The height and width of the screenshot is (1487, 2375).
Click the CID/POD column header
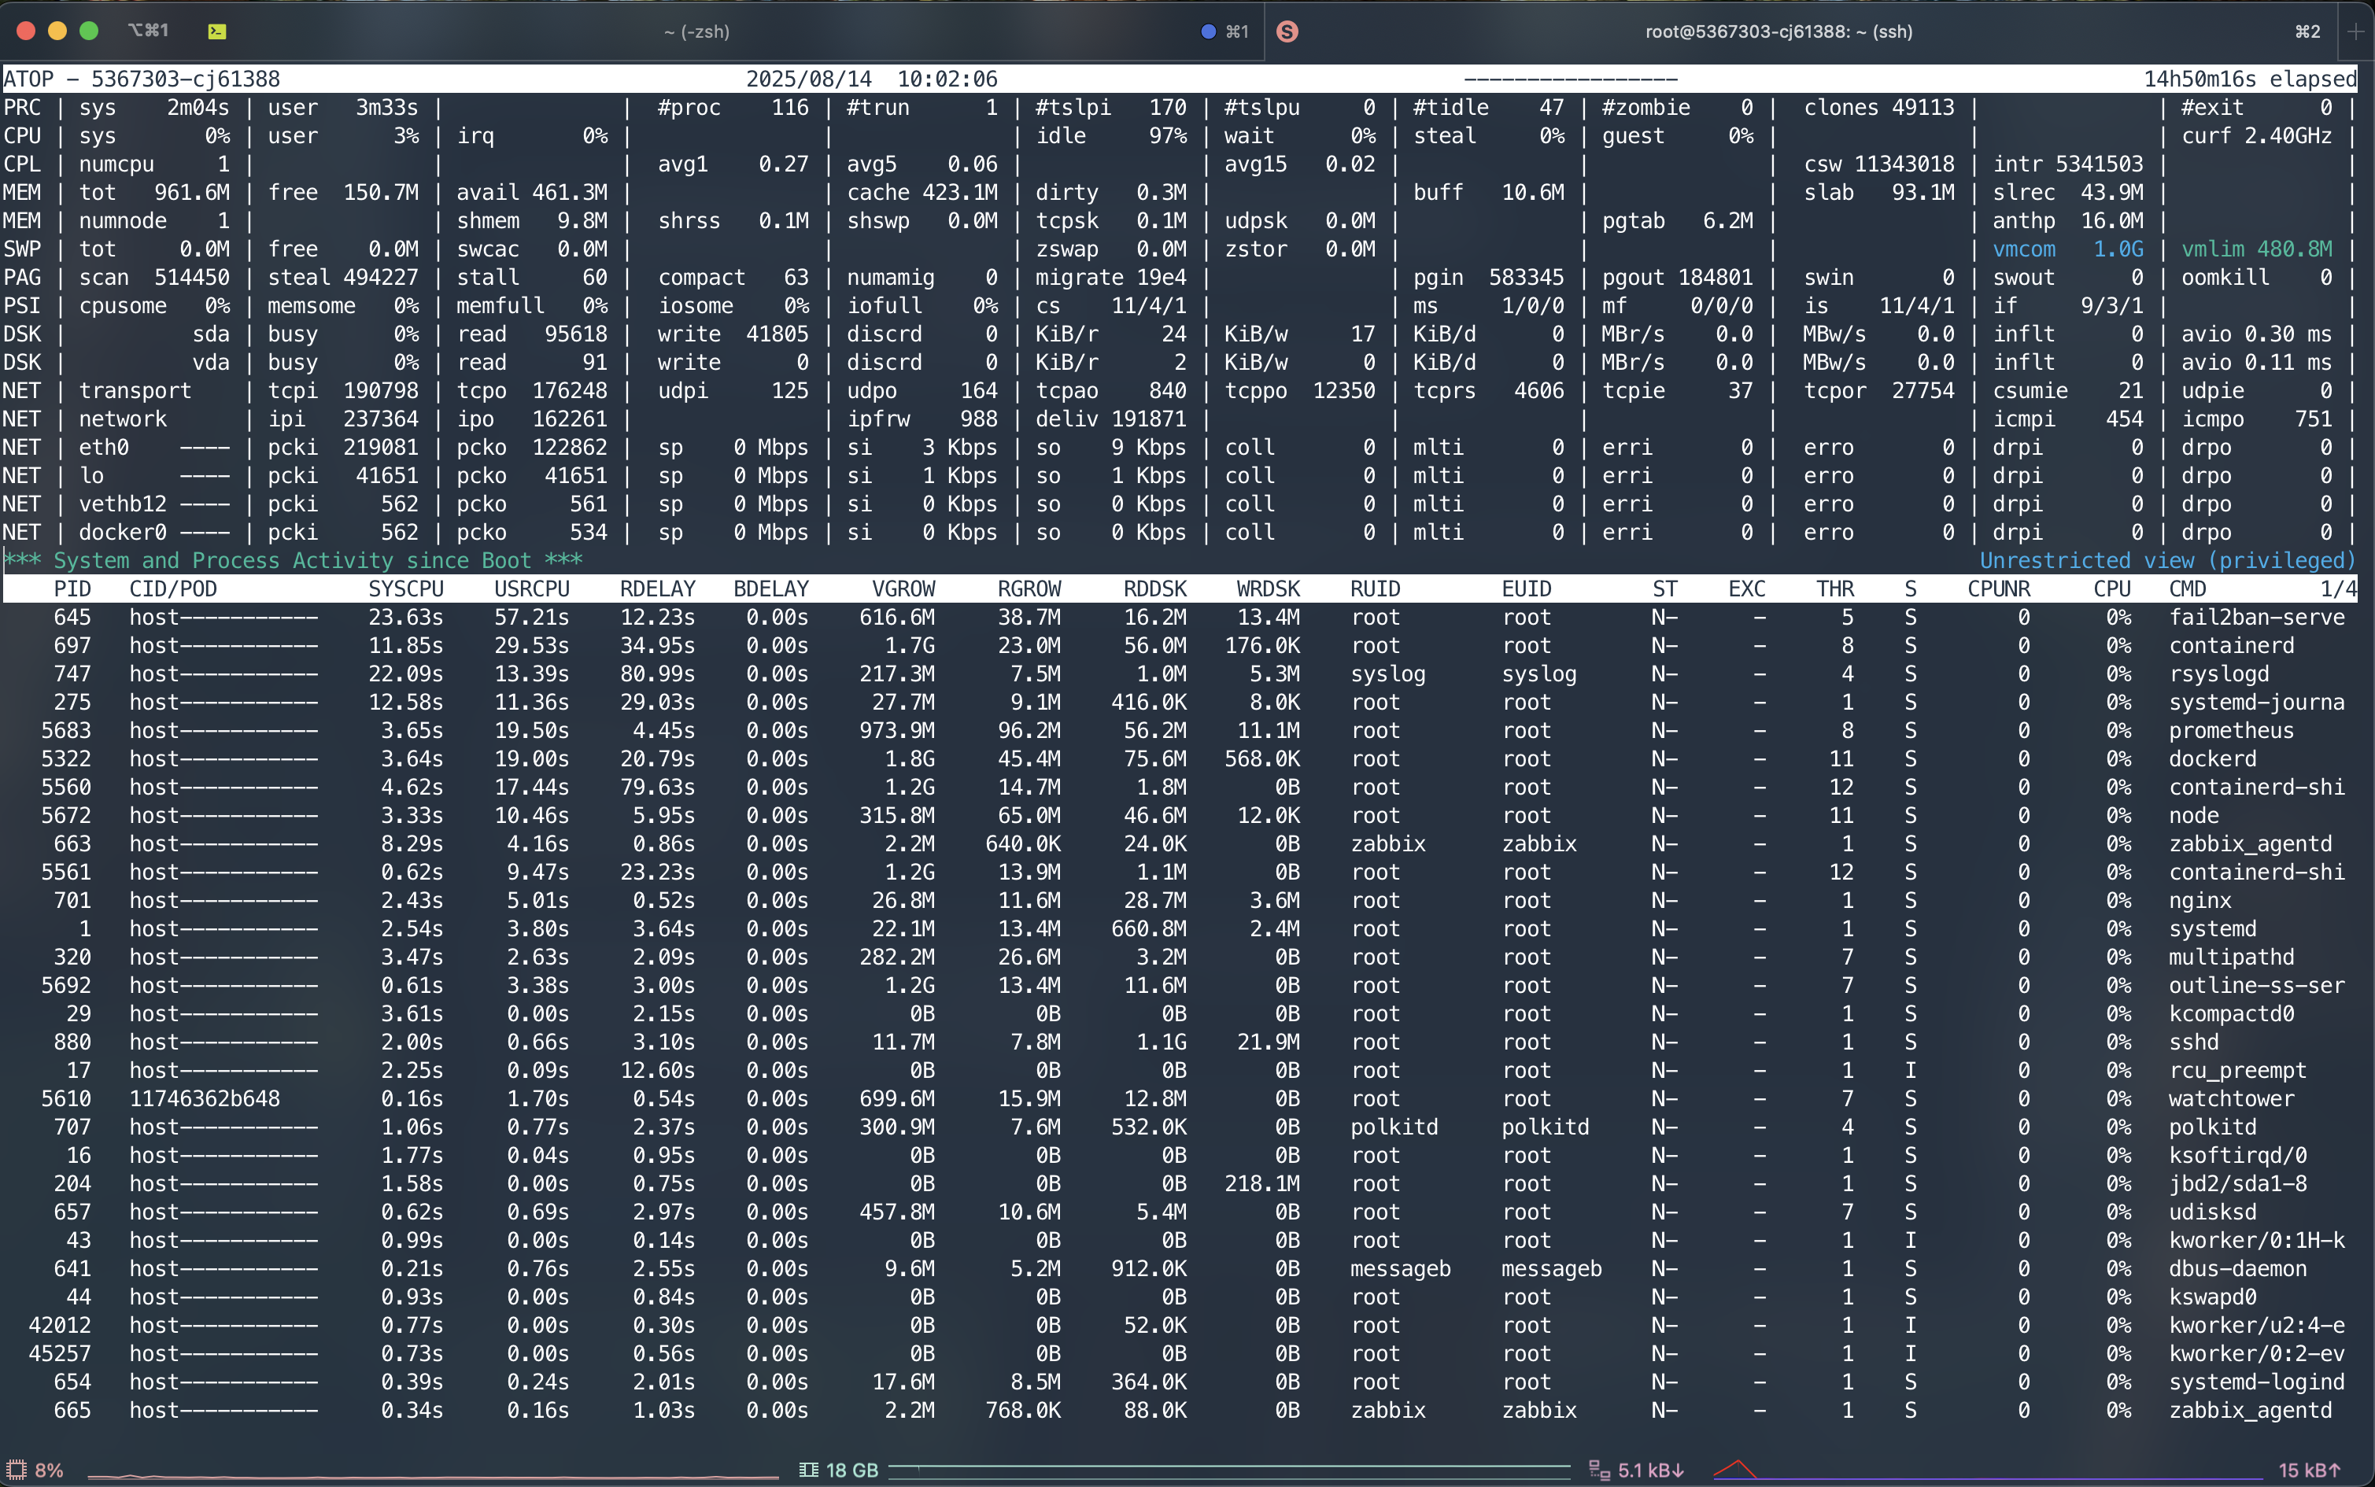[173, 589]
